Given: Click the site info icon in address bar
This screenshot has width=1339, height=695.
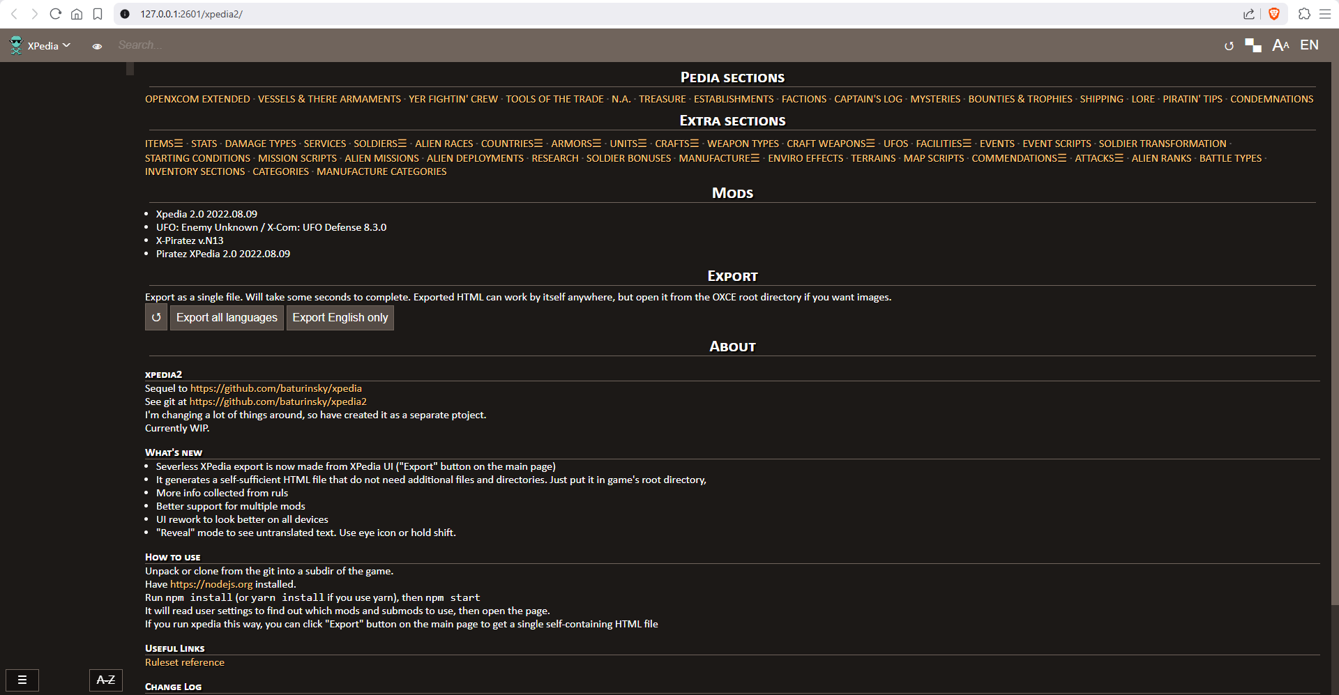Looking at the screenshot, I should point(125,14).
